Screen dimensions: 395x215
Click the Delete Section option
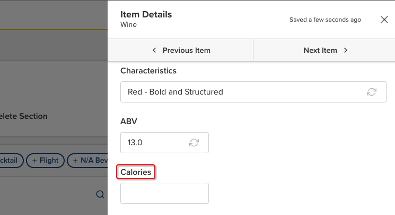[24, 116]
